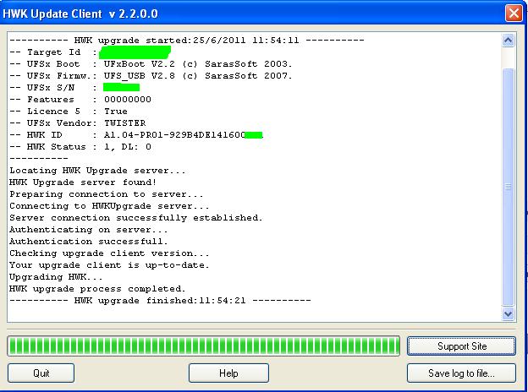
Task: Select 'UFxBoot V2.2 (c) SarasSoft 2003.' text
Action: tap(198, 64)
